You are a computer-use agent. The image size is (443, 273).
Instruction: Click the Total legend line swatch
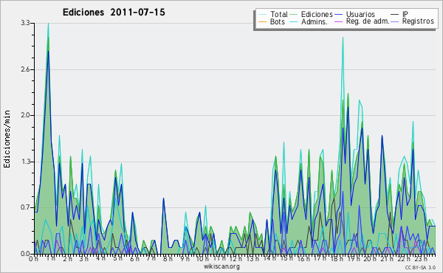coord(262,14)
